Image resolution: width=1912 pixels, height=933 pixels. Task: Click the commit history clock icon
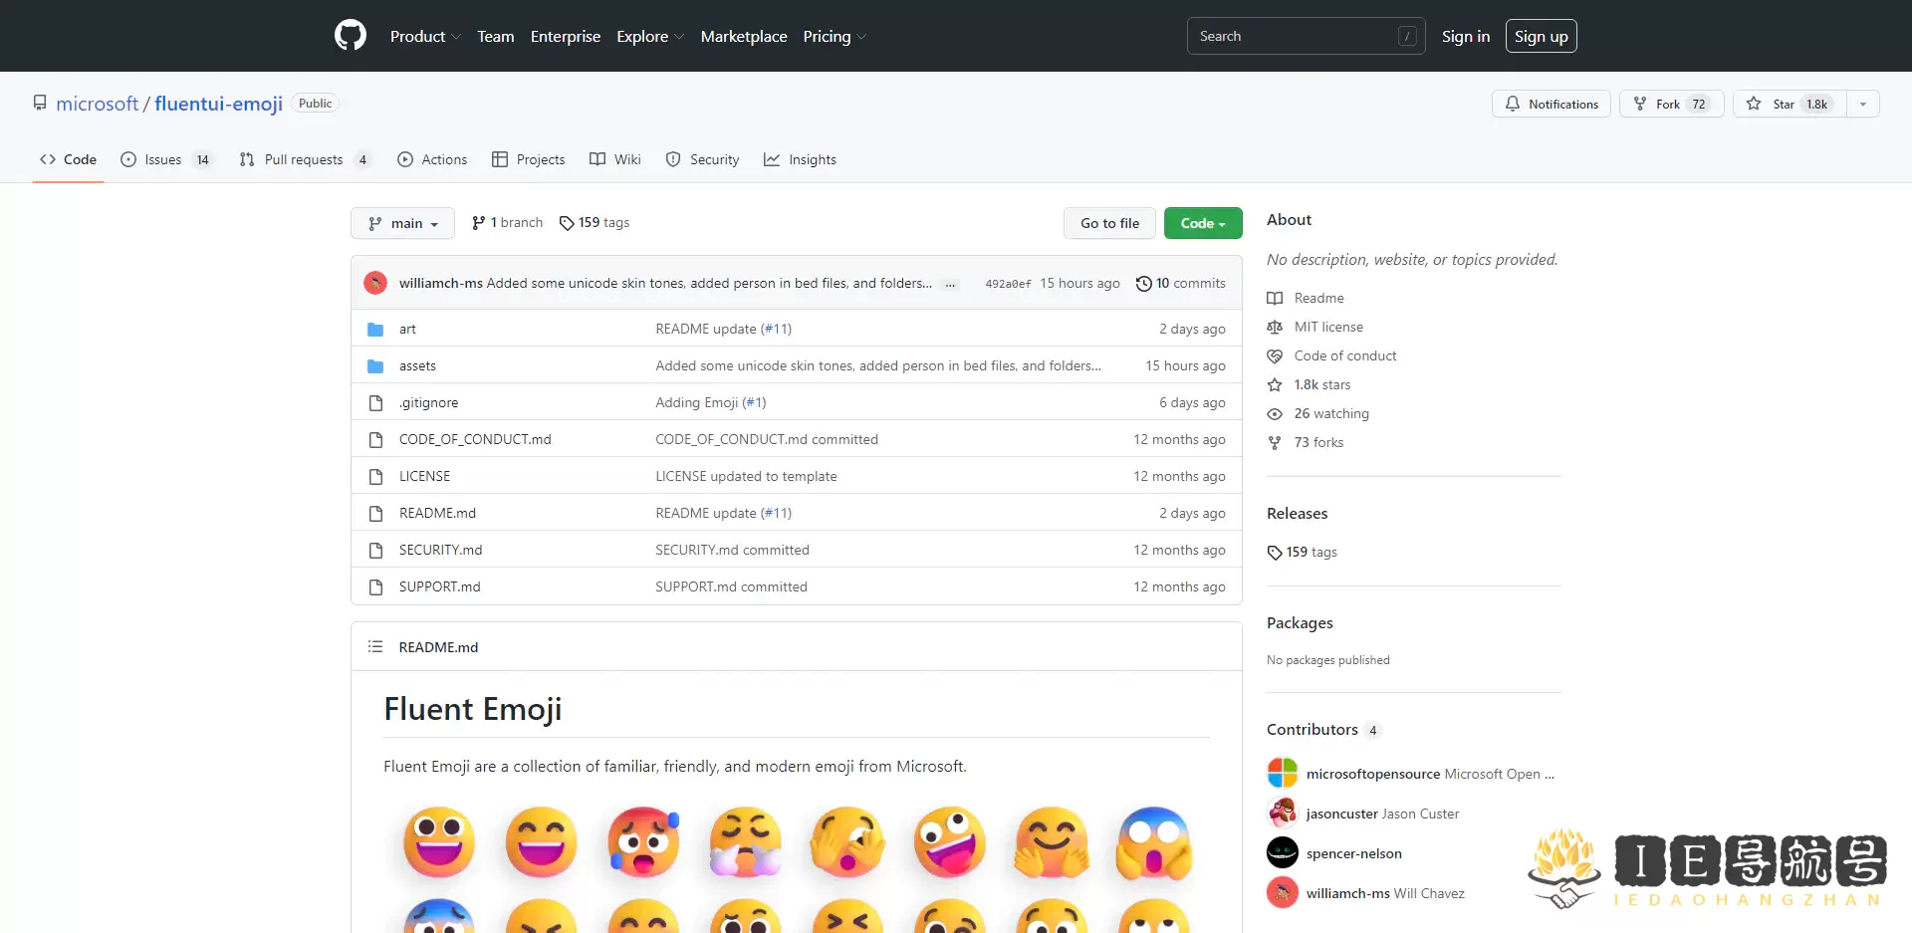click(1143, 283)
